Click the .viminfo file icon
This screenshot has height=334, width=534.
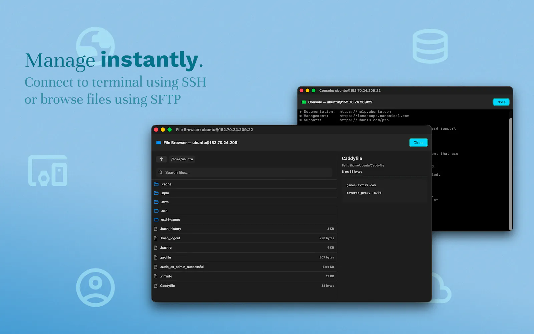click(156, 276)
